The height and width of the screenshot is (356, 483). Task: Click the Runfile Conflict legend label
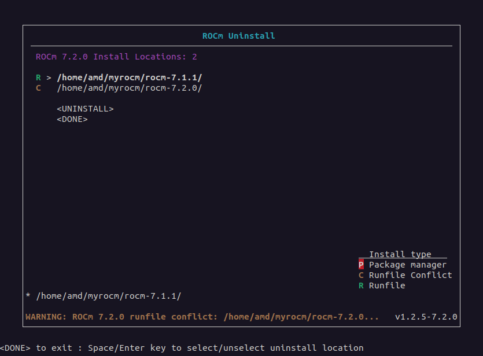tap(410, 275)
